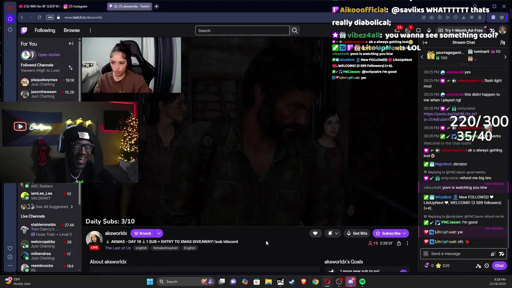Collapse Stream Chat with the arrow icon

pos(425,42)
